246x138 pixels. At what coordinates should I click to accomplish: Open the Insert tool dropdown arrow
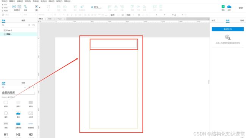tap(39, 7)
